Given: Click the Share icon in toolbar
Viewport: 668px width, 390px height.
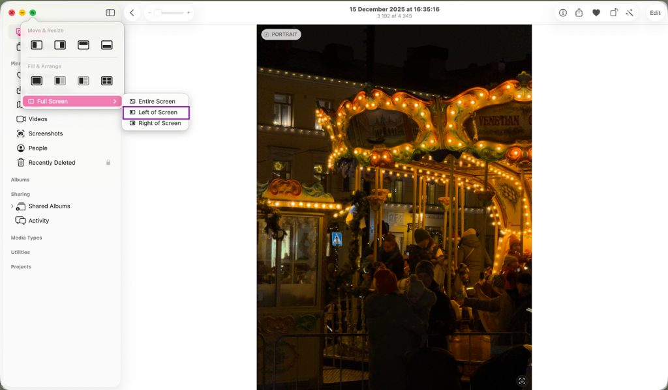Looking at the screenshot, I should (x=579, y=13).
